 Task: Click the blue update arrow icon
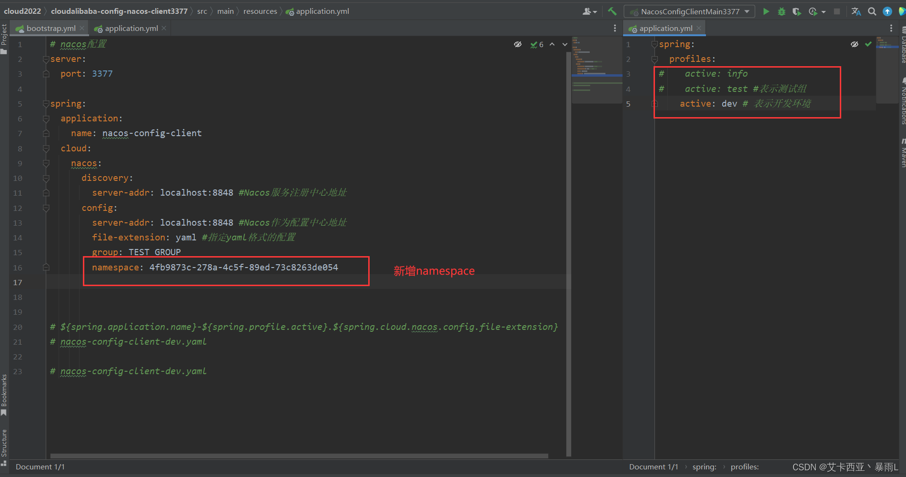pyautogui.click(x=887, y=11)
